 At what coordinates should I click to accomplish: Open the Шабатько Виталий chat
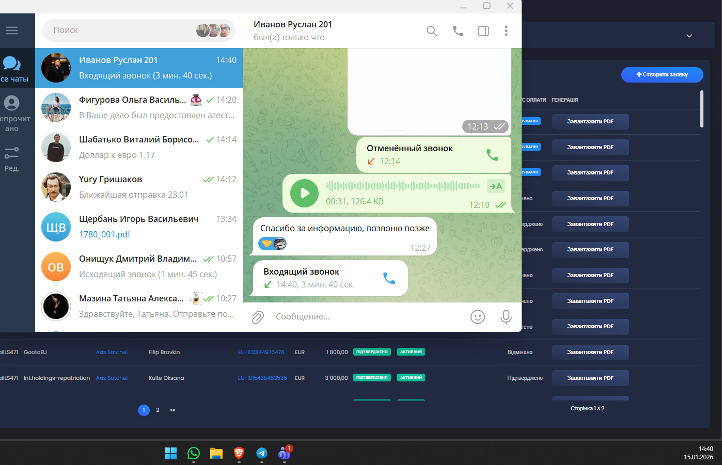(139, 148)
